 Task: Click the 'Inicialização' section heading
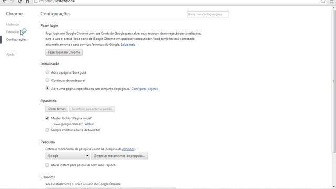50,64
